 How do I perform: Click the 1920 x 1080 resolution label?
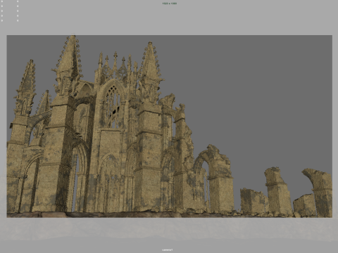click(169, 4)
